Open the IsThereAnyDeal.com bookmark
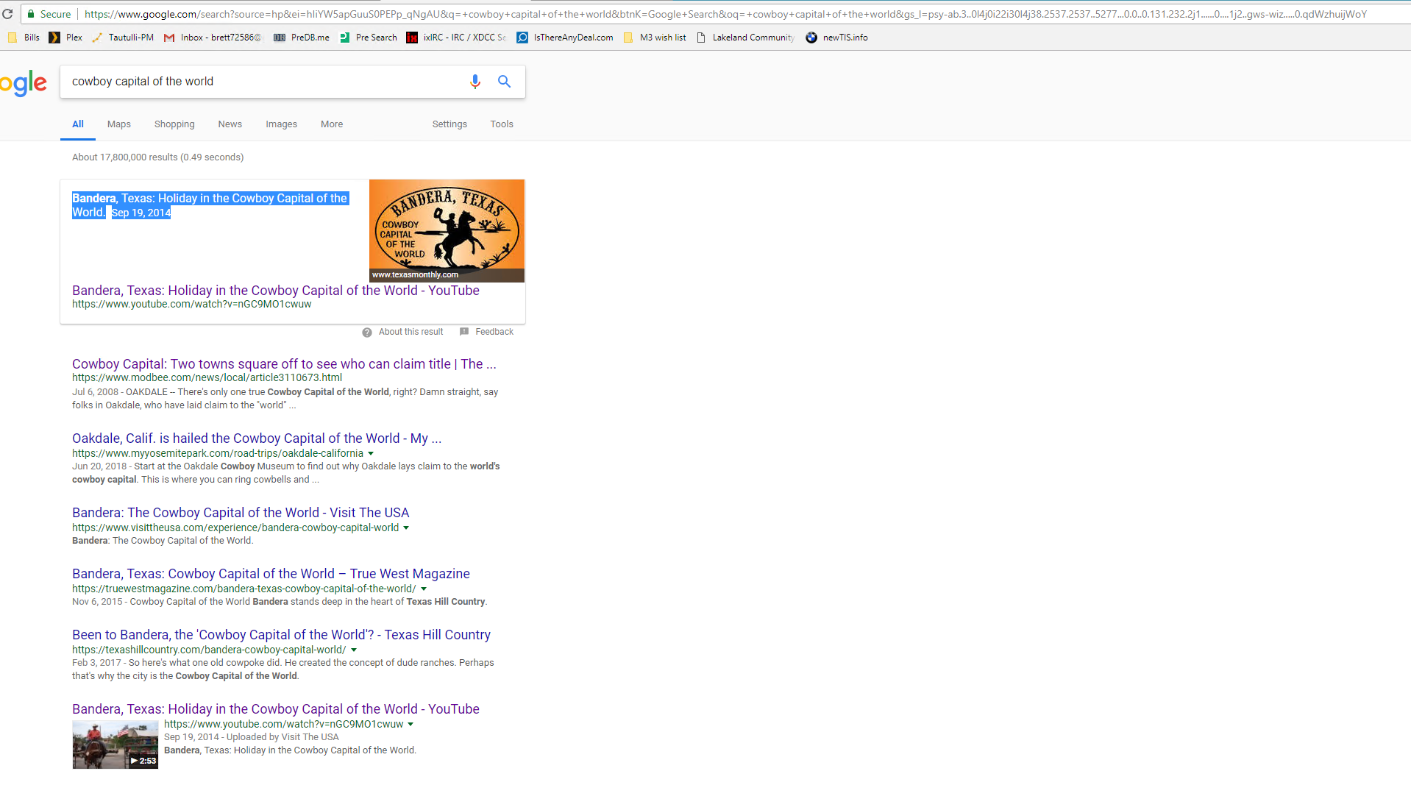This screenshot has height=785, width=1411. coord(565,38)
